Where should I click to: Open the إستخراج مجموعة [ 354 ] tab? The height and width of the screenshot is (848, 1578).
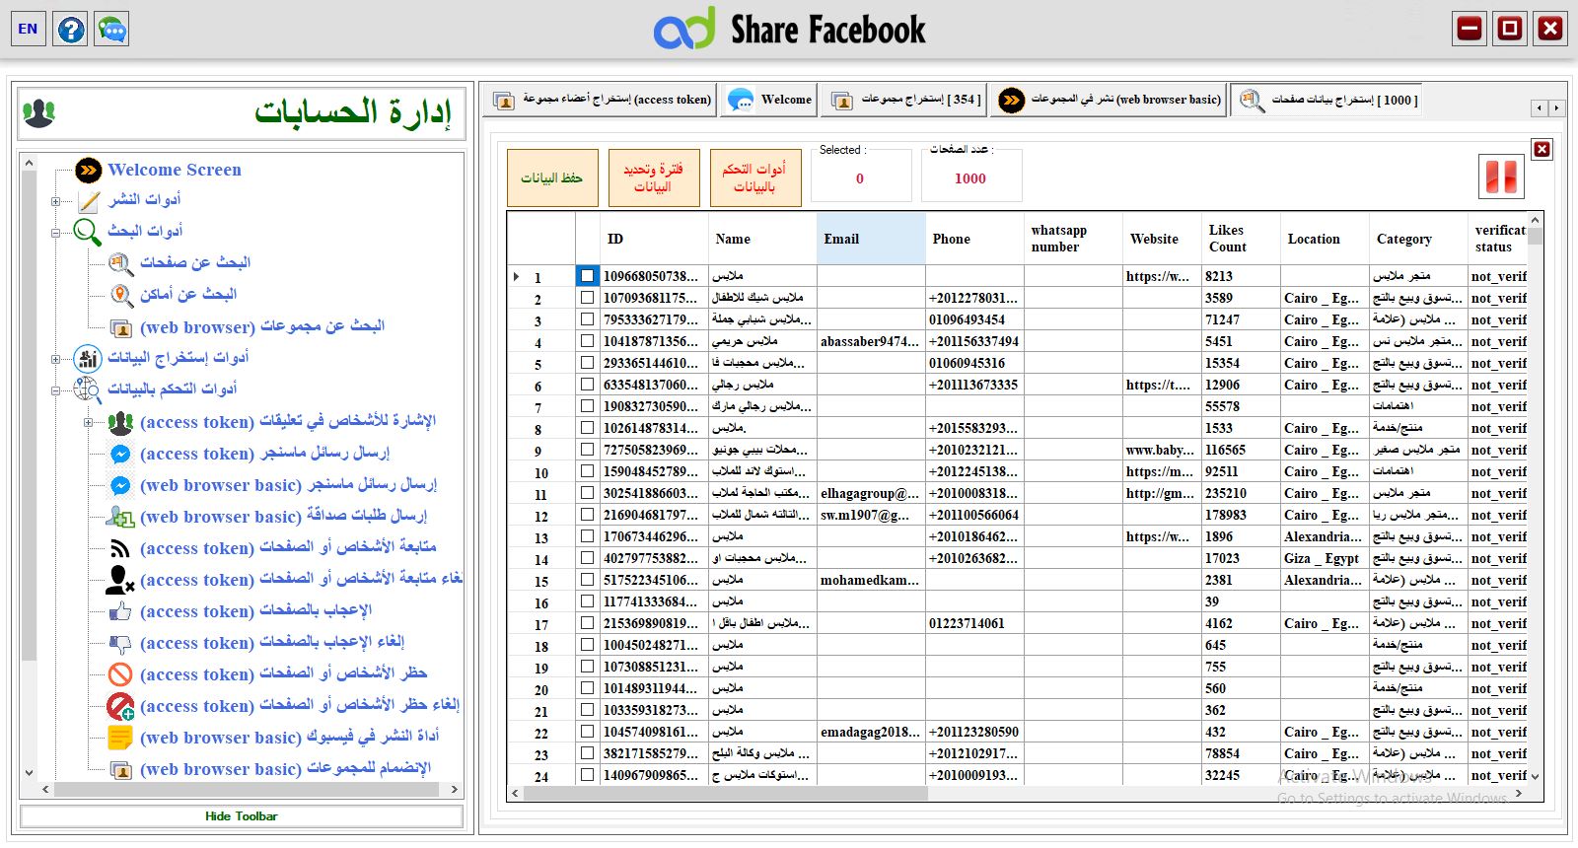point(903,100)
